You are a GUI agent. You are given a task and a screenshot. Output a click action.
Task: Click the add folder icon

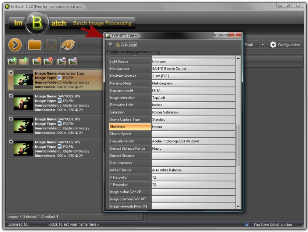[x=24, y=61]
